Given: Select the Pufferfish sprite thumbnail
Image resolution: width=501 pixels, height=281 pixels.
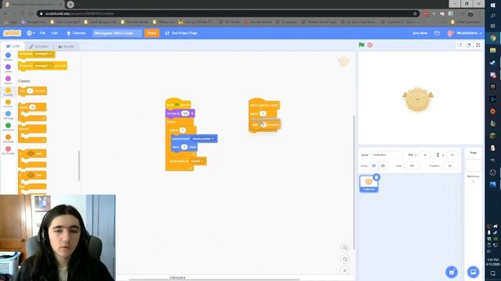Looking at the screenshot, I should [369, 183].
